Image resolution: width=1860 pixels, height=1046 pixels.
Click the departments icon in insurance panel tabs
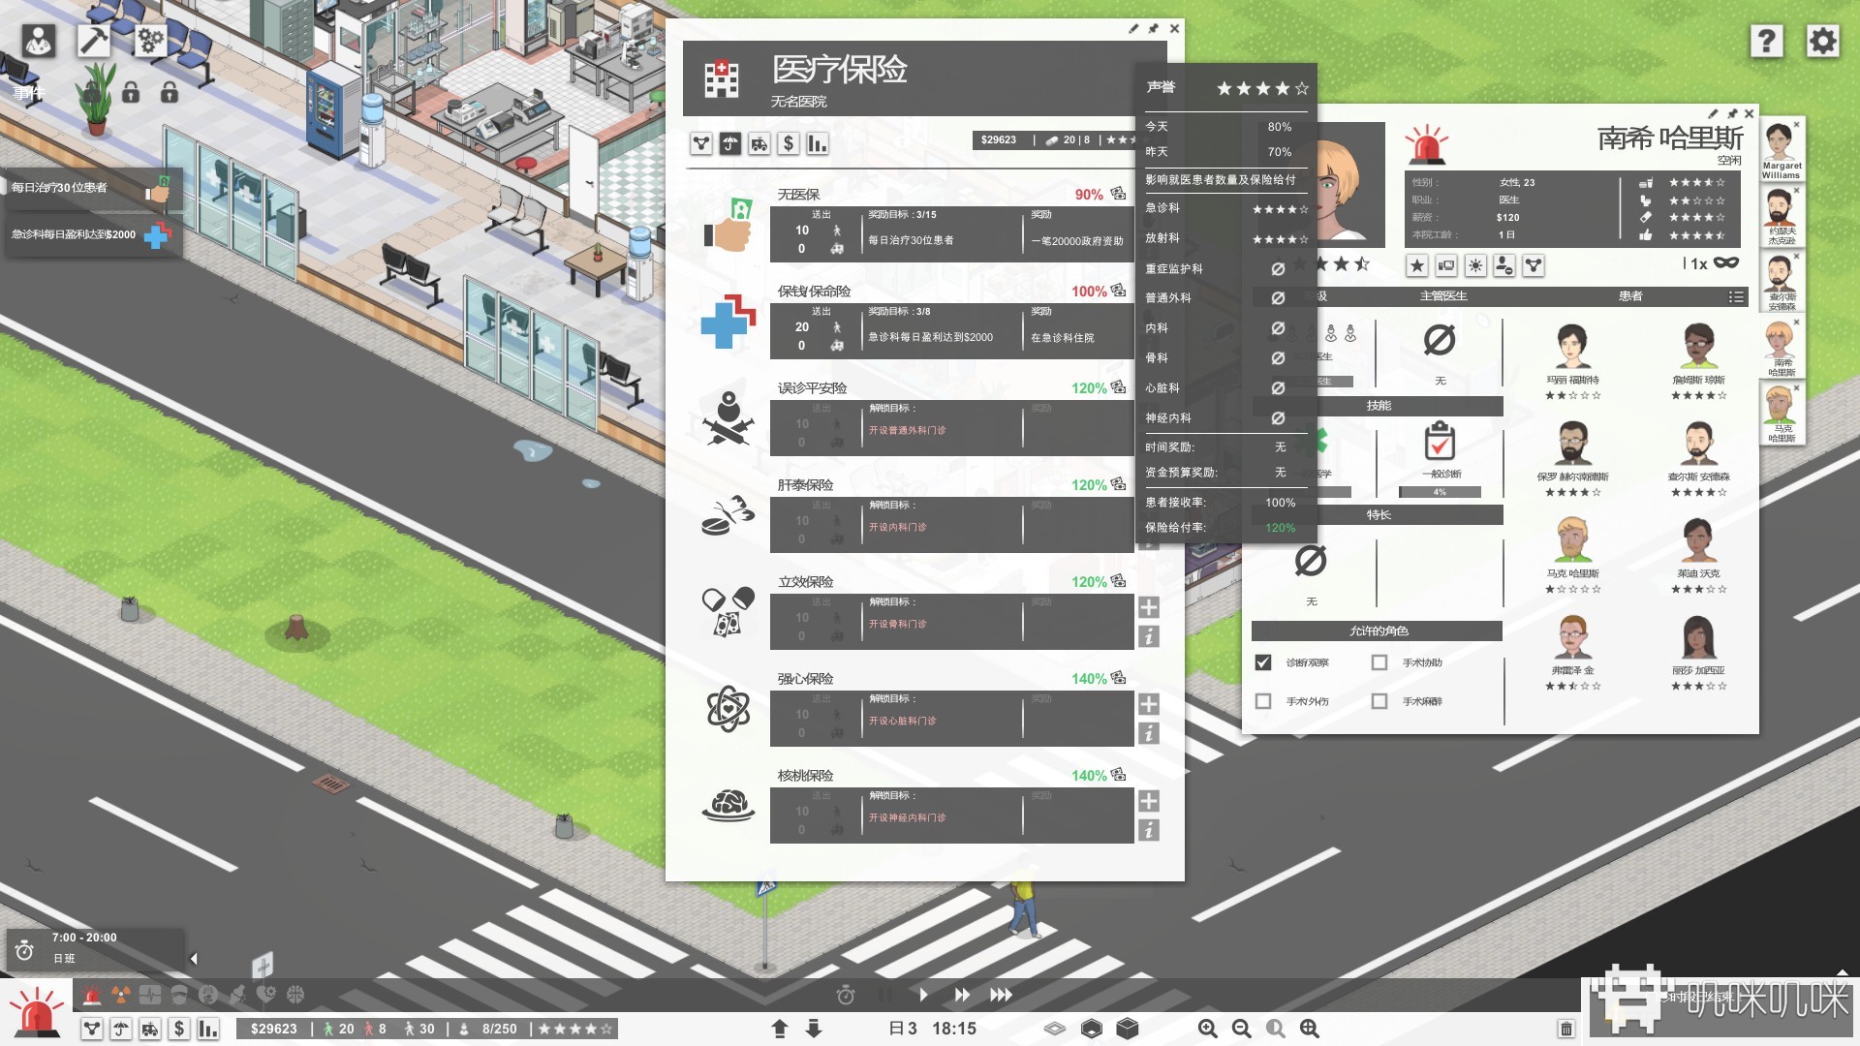[701, 144]
